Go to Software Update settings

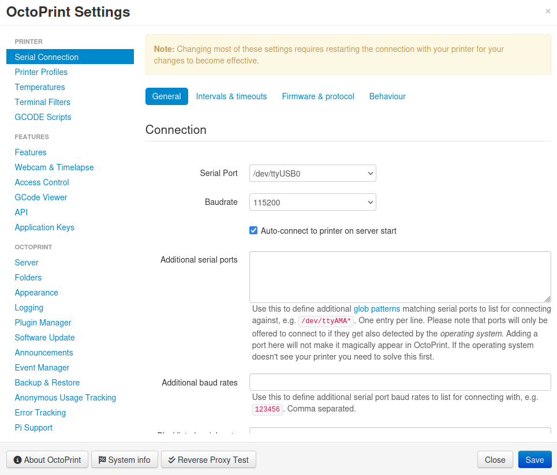point(45,338)
